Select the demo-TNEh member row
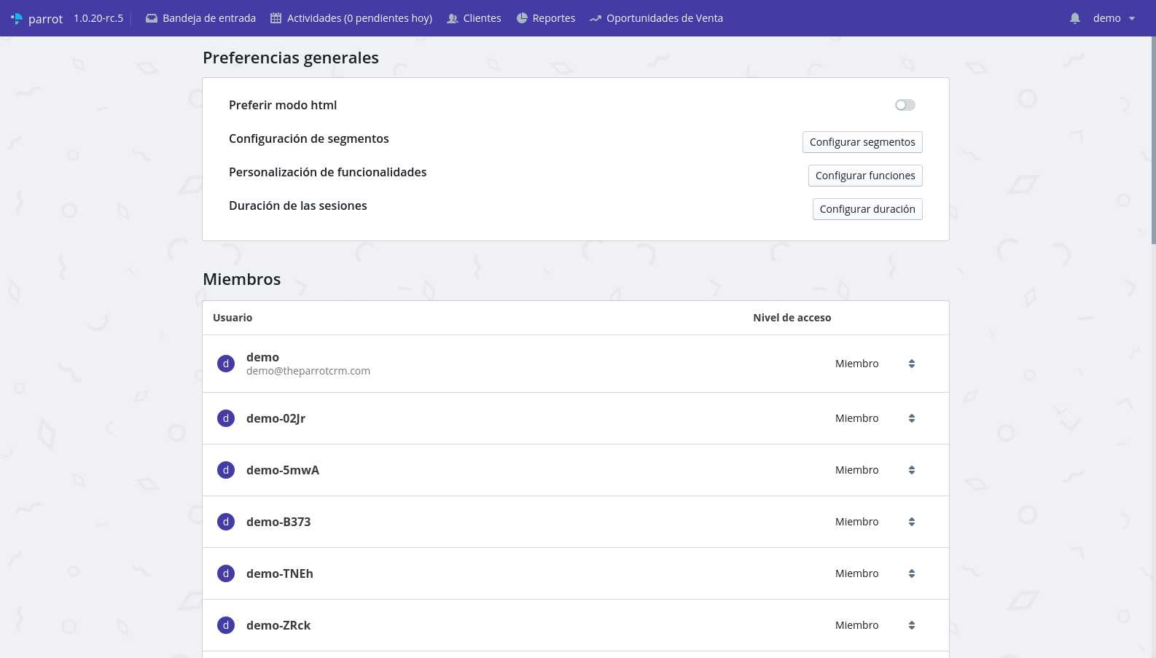The image size is (1156, 658). pos(510,573)
